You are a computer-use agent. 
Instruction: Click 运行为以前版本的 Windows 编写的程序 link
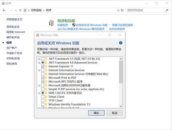point(81,29)
